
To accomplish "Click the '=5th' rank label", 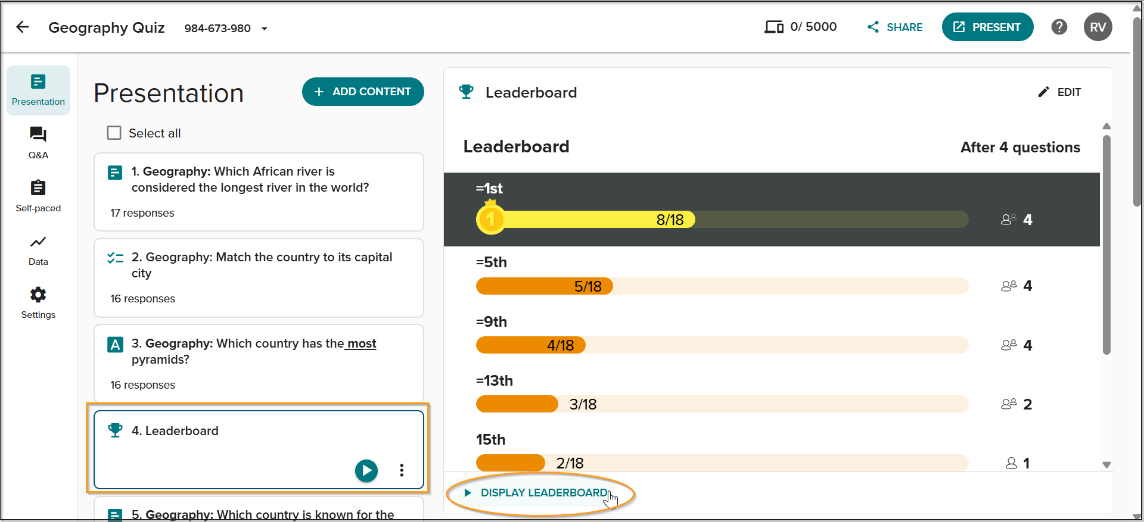I will coord(492,262).
